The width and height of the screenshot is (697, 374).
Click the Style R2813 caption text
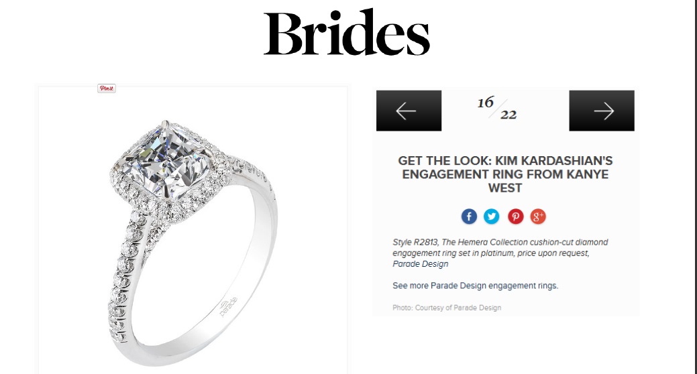pos(415,243)
